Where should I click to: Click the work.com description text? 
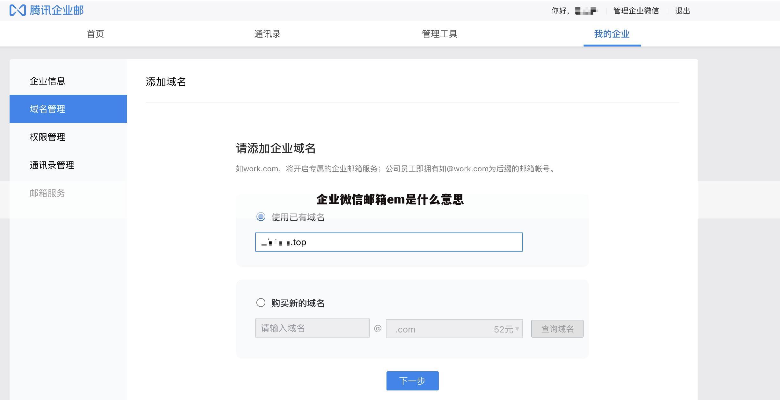point(396,169)
